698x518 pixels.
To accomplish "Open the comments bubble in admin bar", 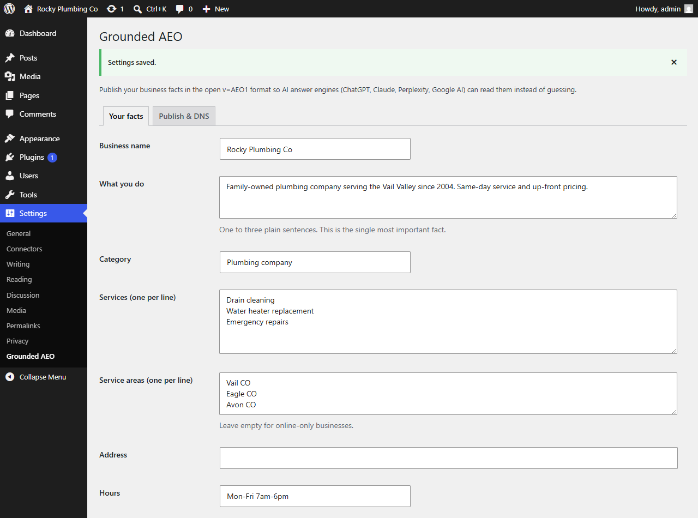I will pyautogui.click(x=180, y=9).
